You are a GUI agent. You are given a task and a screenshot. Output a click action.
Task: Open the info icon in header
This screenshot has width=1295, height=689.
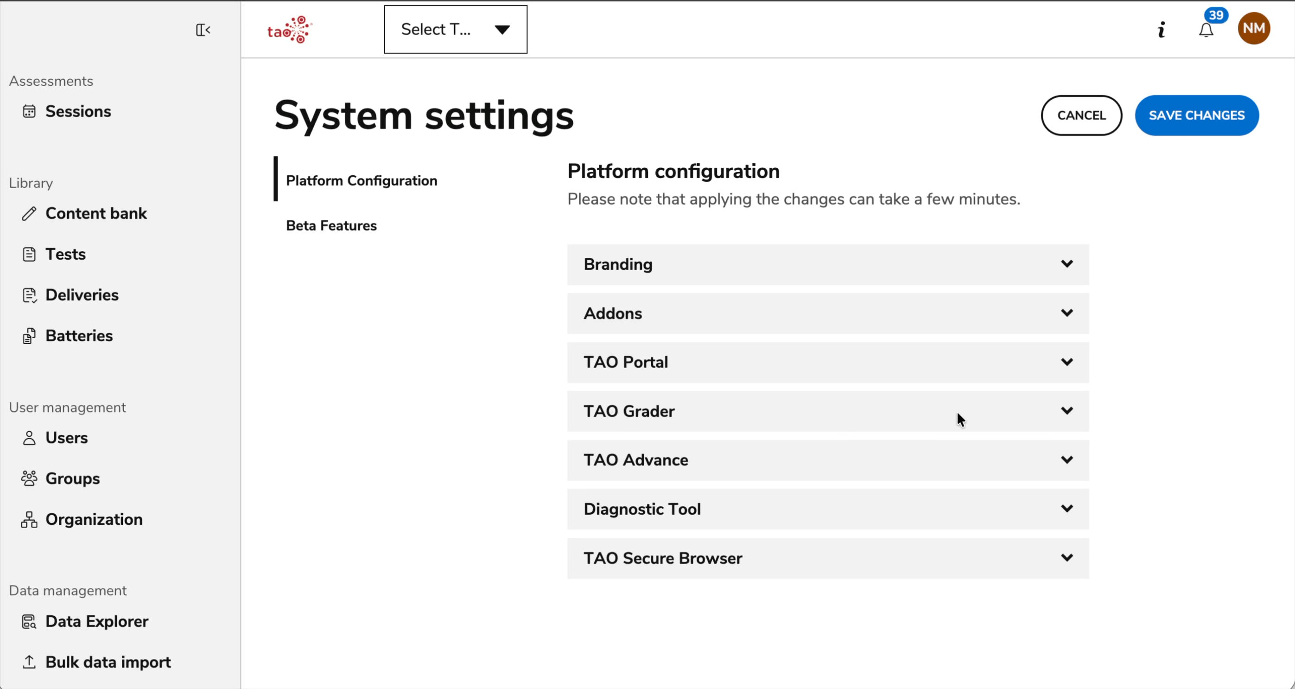point(1161,30)
